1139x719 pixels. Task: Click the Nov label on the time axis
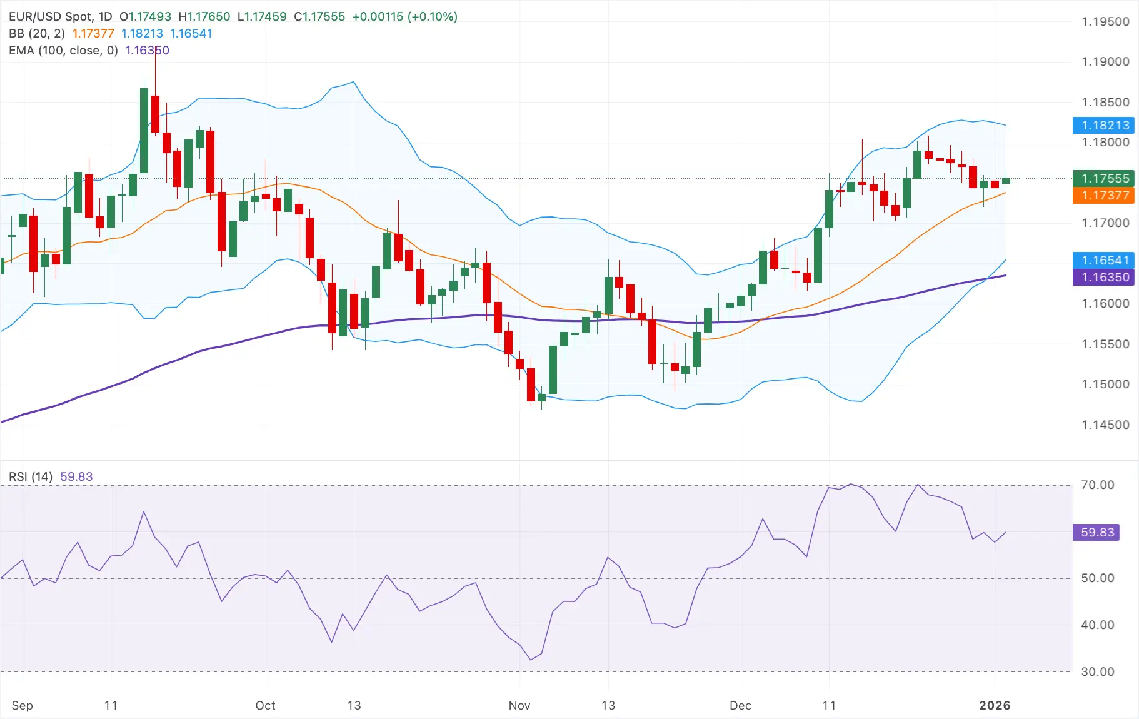tap(519, 706)
